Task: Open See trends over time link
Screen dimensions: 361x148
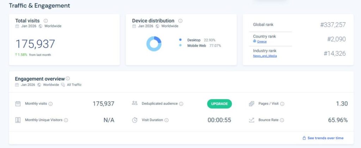Action: pyautogui.click(x=325, y=138)
